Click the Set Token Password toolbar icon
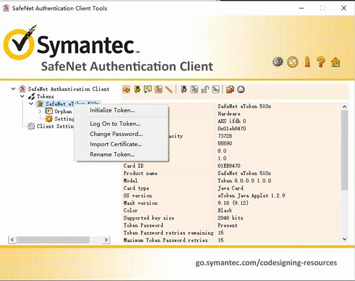This screenshot has width=355, height=281. click(x=216, y=89)
